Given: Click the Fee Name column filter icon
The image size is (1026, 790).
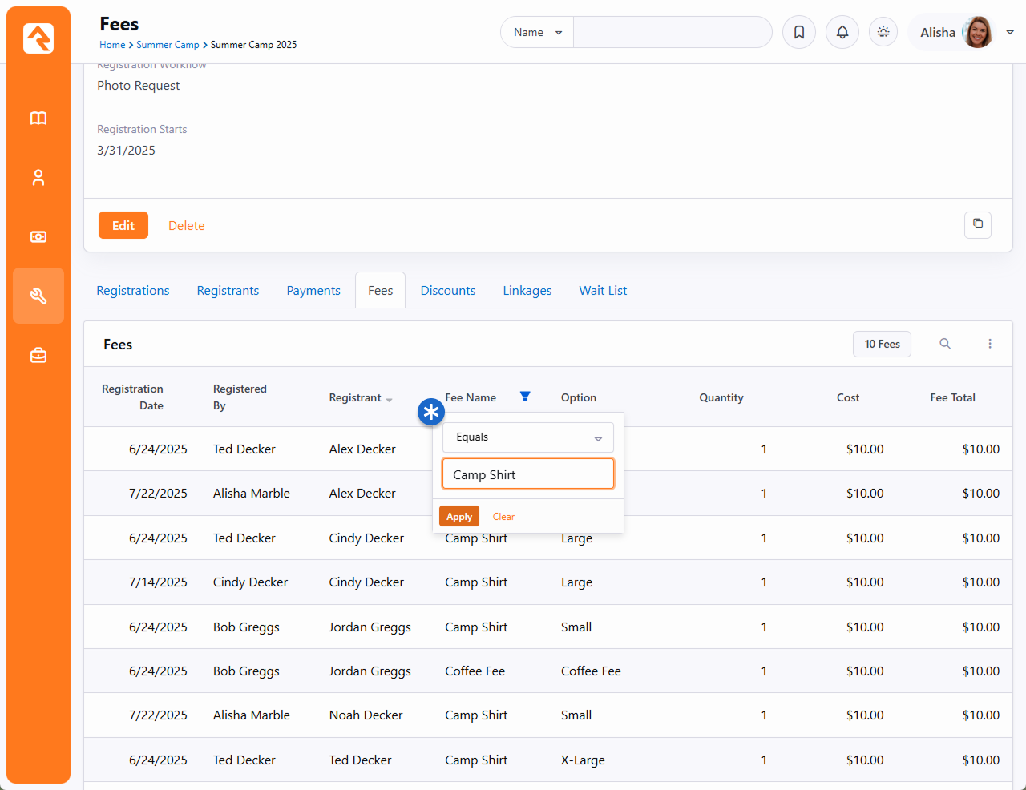Looking at the screenshot, I should pos(525,397).
